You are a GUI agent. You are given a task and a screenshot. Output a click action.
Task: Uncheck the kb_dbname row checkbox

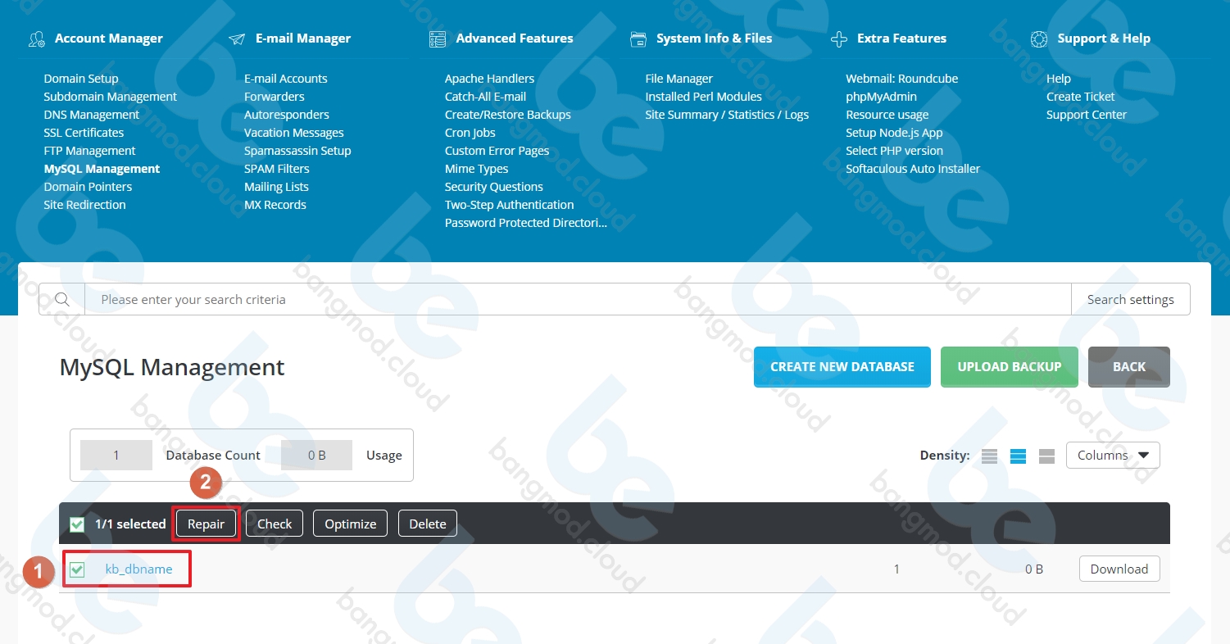77,569
